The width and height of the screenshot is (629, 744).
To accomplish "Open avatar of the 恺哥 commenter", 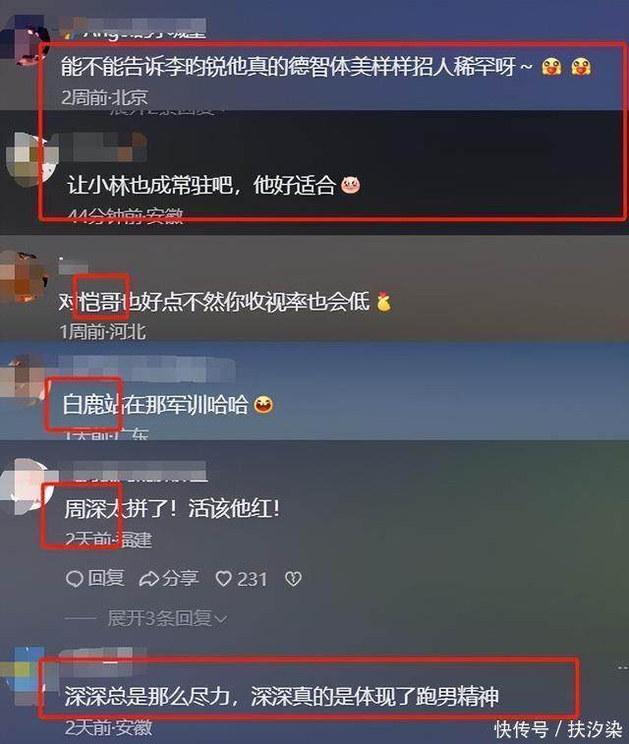I will (23, 277).
